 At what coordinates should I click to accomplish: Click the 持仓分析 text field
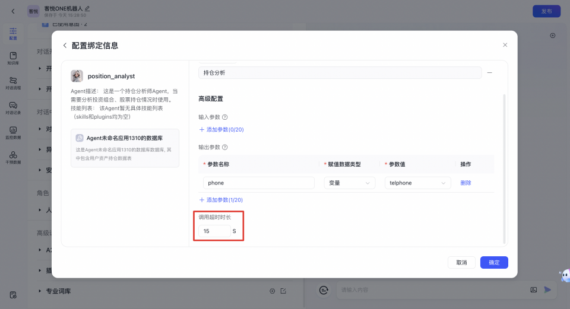coord(340,72)
